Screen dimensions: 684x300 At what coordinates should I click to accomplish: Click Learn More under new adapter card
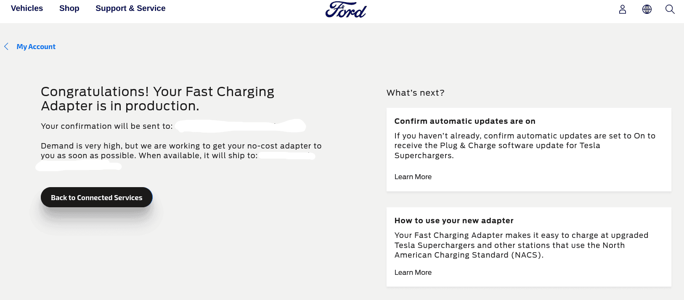[x=413, y=273]
